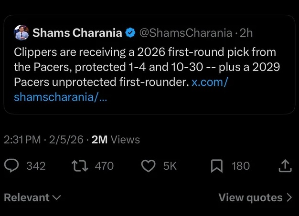Open the x.com/shamscharania link

121,90
